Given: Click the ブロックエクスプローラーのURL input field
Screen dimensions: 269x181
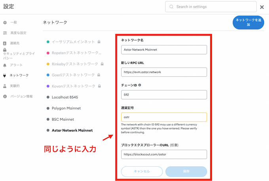Looking at the screenshot, I should (x=164, y=154).
